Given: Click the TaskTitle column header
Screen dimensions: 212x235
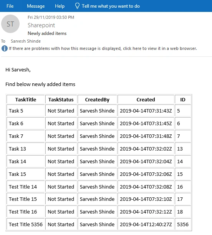Looking at the screenshot, I should pyautogui.click(x=26, y=99).
